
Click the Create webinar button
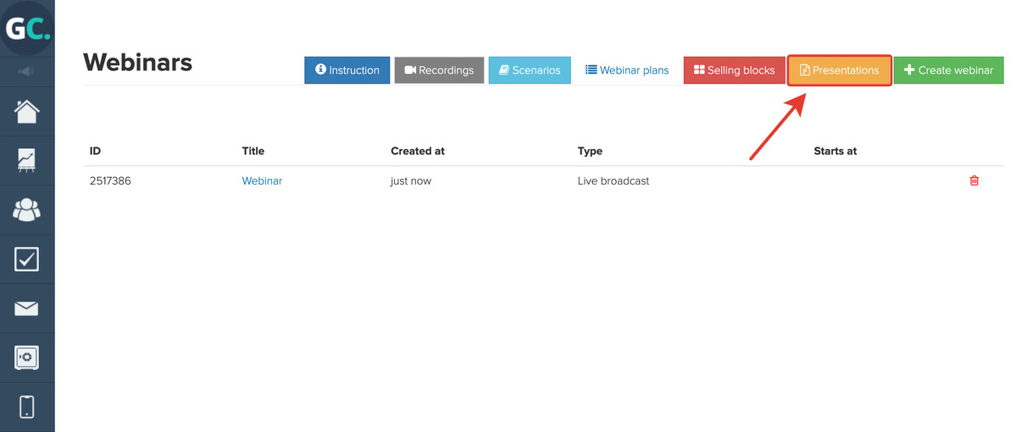click(948, 70)
